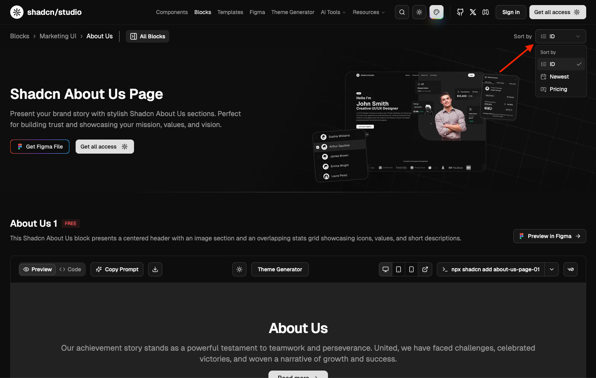Viewport: 596px width, 378px height.
Task: Open the Discord community icon
Action: click(x=485, y=12)
